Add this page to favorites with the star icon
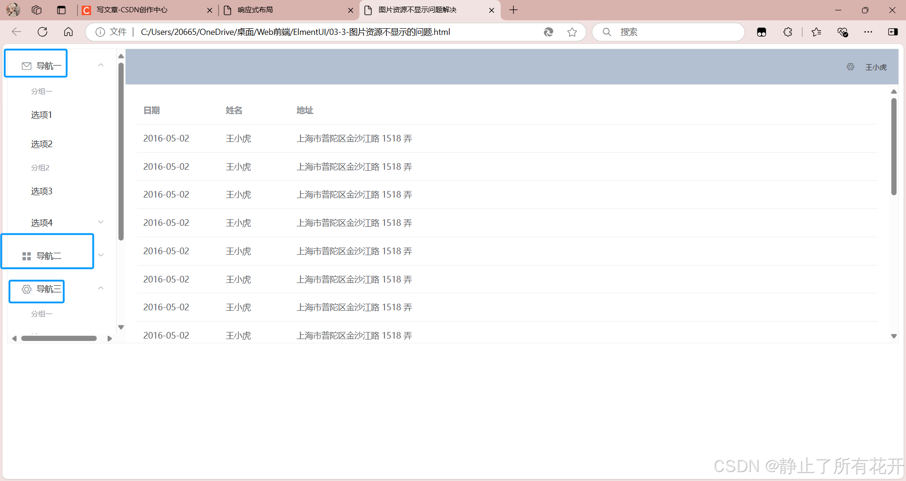The height and width of the screenshot is (481, 906). (x=572, y=32)
